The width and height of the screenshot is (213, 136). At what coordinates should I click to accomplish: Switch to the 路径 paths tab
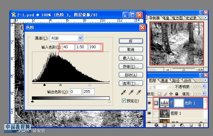click(176, 81)
